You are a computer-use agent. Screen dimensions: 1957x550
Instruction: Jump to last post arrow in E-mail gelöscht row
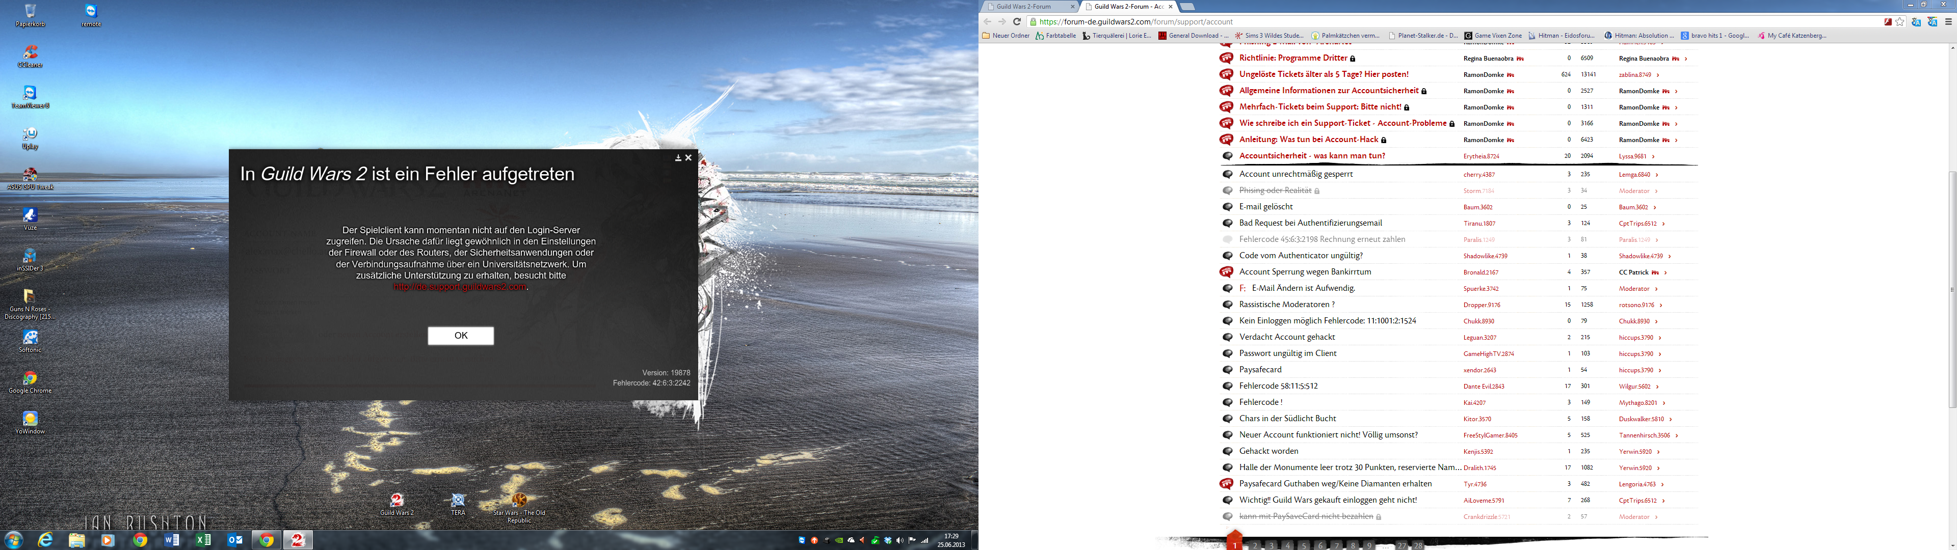point(1655,207)
